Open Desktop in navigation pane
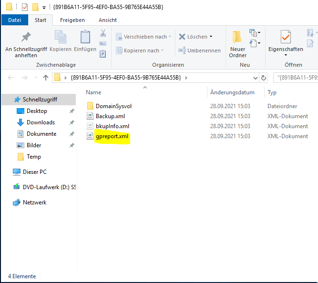Screen dimensions: 318x283 [x=37, y=111]
